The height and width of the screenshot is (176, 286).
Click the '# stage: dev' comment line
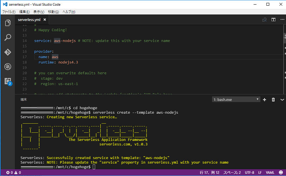pyautogui.click(x=48, y=78)
